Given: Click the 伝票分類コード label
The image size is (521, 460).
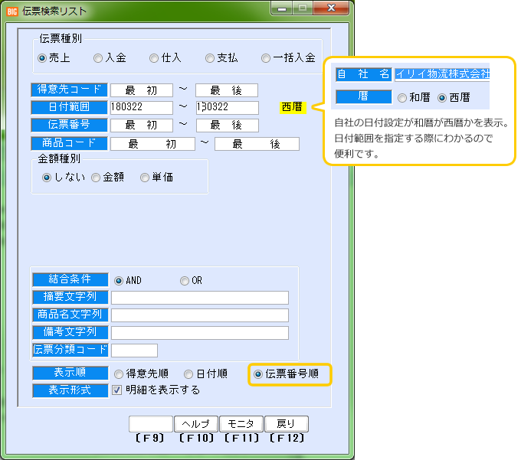Looking at the screenshot, I should [x=70, y=350].
